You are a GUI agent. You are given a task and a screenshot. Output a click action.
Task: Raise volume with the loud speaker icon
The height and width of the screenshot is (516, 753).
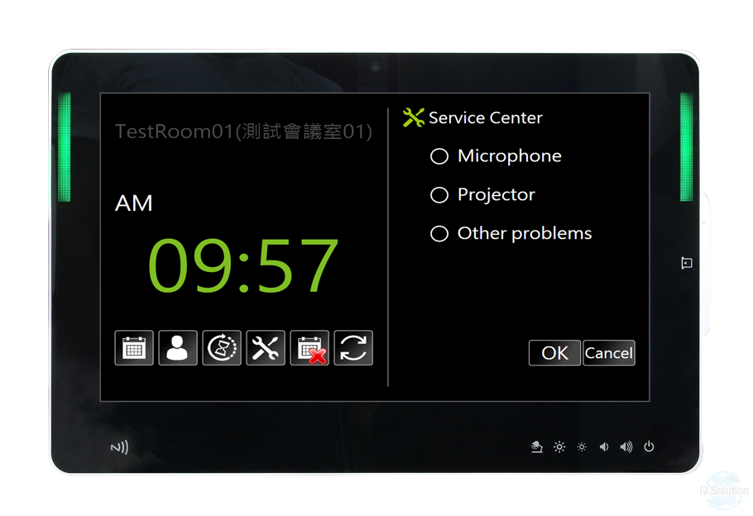pos(626,447)
